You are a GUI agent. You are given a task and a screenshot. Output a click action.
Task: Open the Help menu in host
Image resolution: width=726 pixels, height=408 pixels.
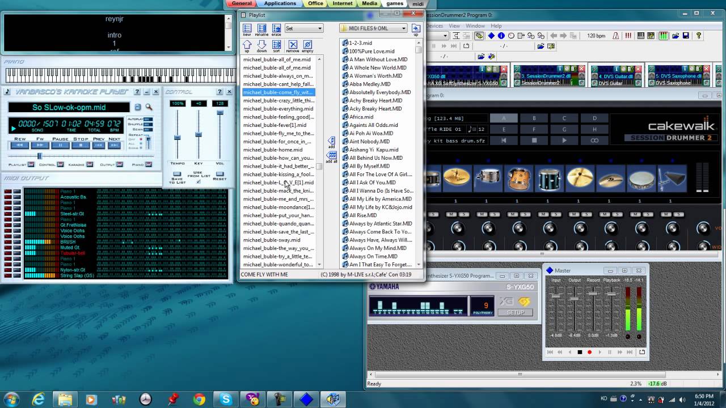pos(496,25)
